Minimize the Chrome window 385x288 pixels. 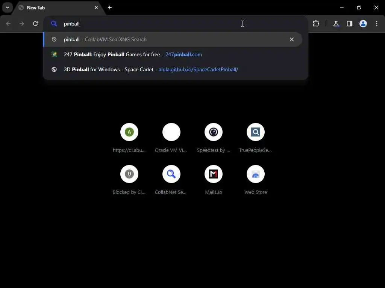(x=342, y=7)
